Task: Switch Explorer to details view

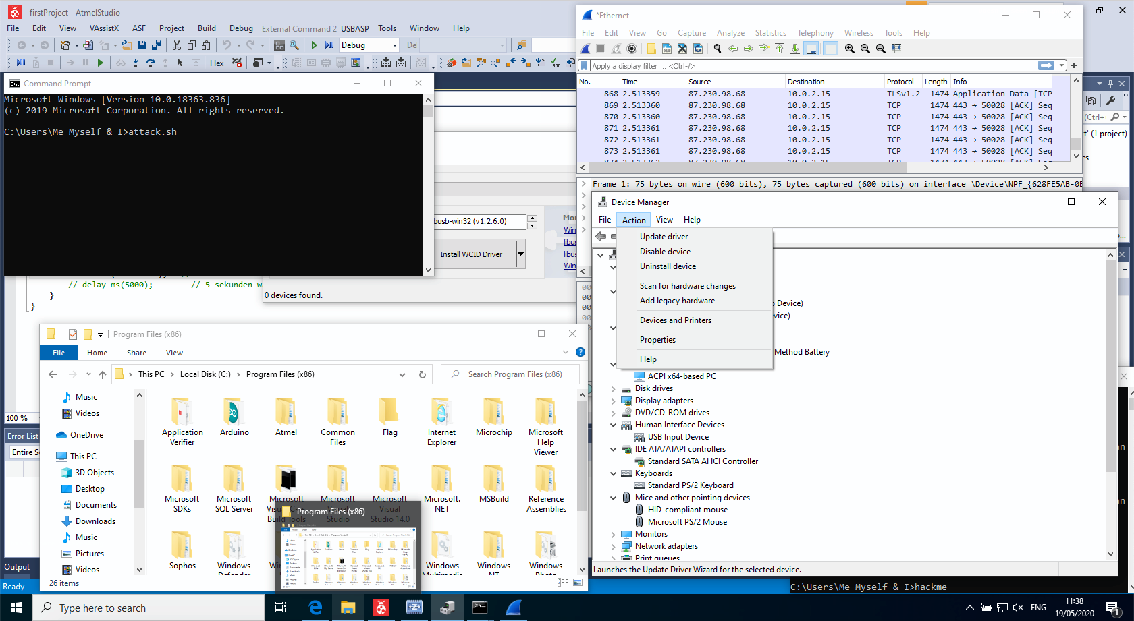Action: [x=563, y=583]
